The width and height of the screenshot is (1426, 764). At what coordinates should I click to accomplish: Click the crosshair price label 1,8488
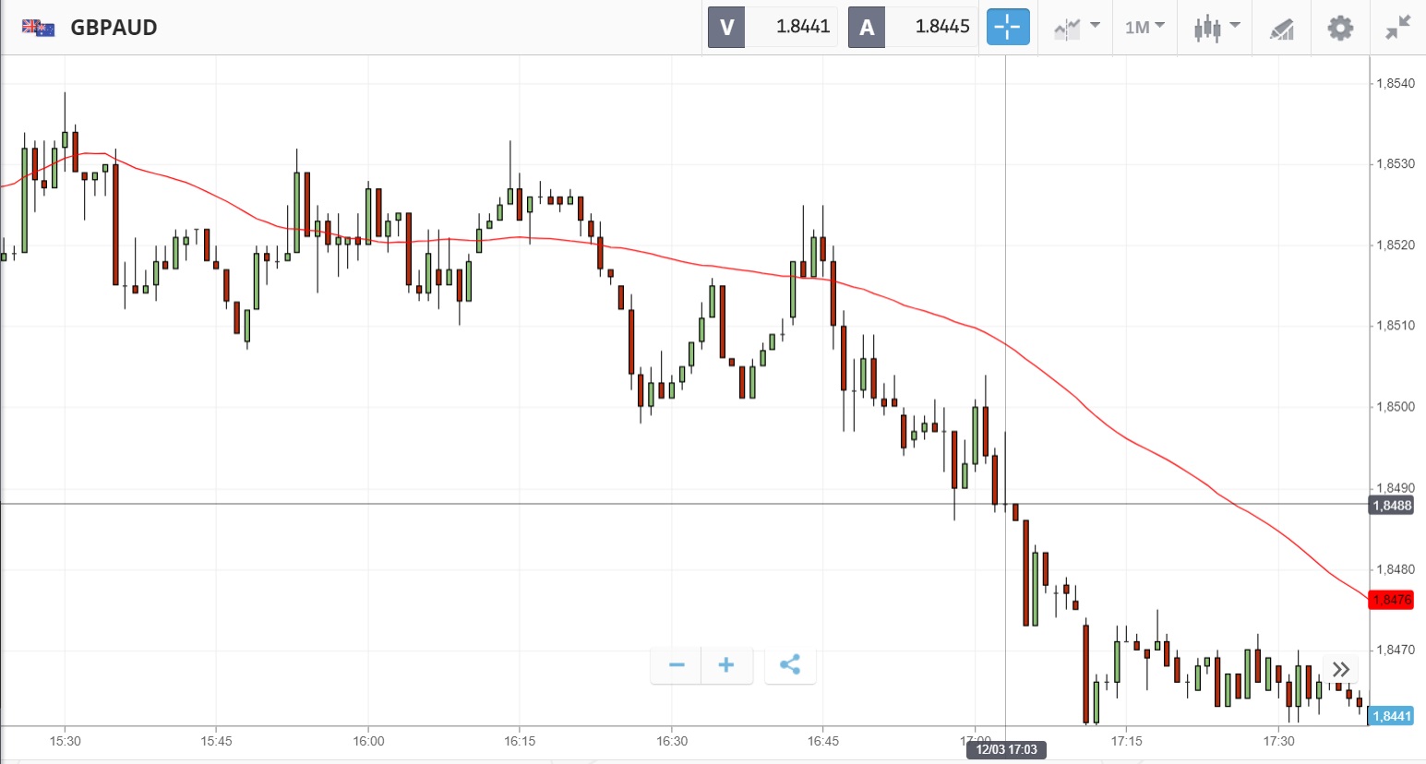(x=1392, y=506)
